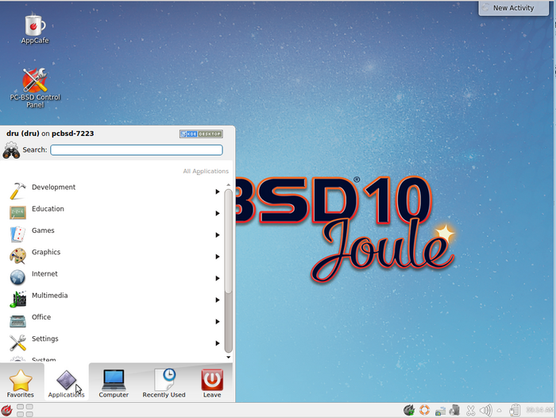The width and height of the screenshot is (556, 418).
Task: Click the New Activity button
Action: (515, 8)
